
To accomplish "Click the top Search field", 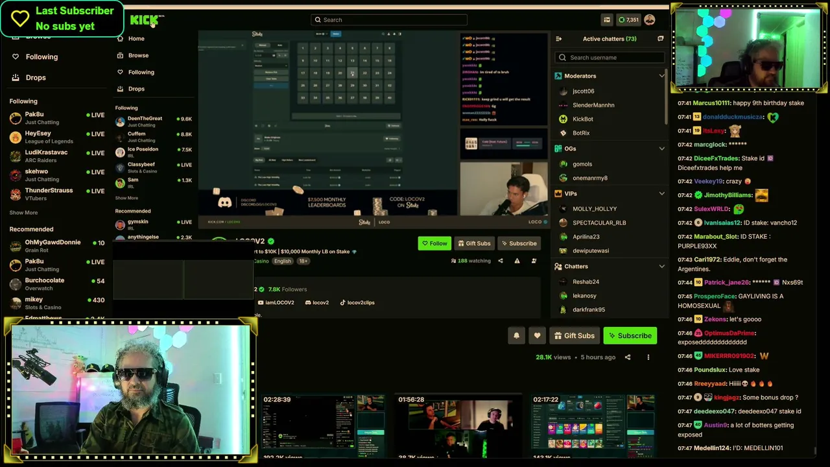I will click(389, 19).
